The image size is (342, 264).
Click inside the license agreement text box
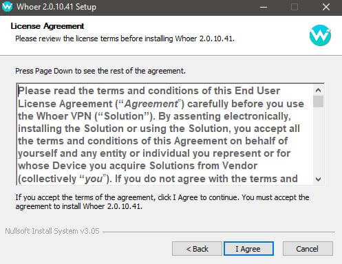pos(165,135)
